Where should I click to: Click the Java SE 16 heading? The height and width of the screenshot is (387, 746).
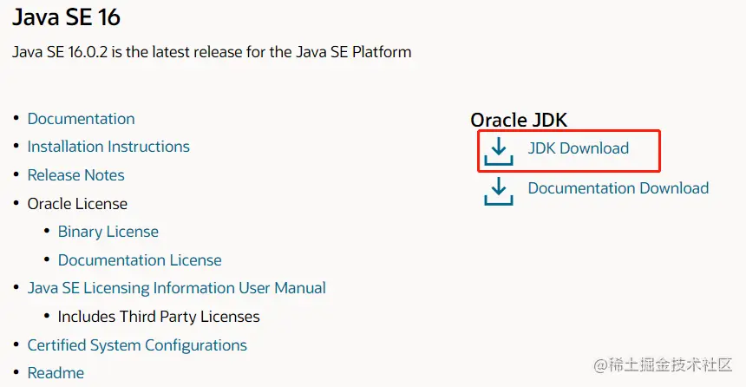click(x=66, y=17)
